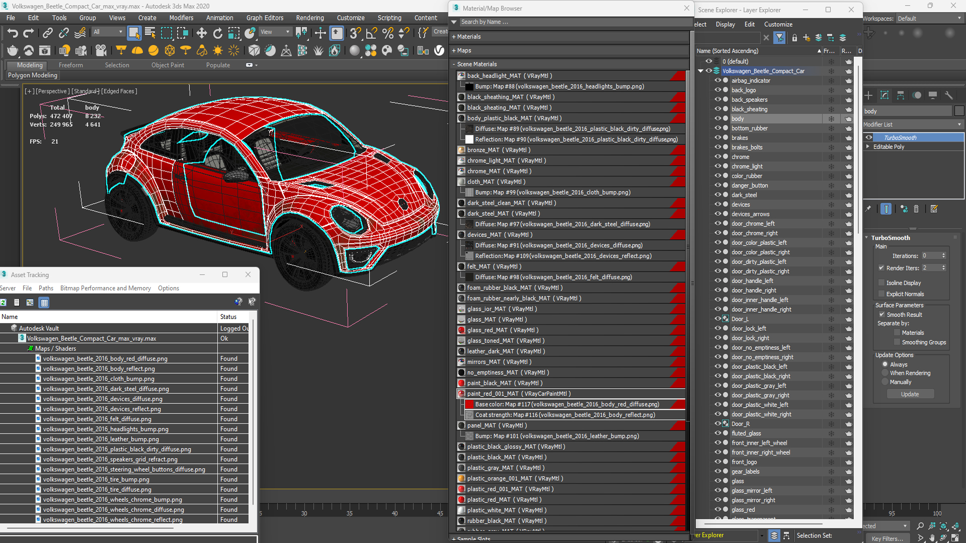Screen dimensions: 966x543
Task: Open the Rendering menu
Action: click(x=310, y=18)
